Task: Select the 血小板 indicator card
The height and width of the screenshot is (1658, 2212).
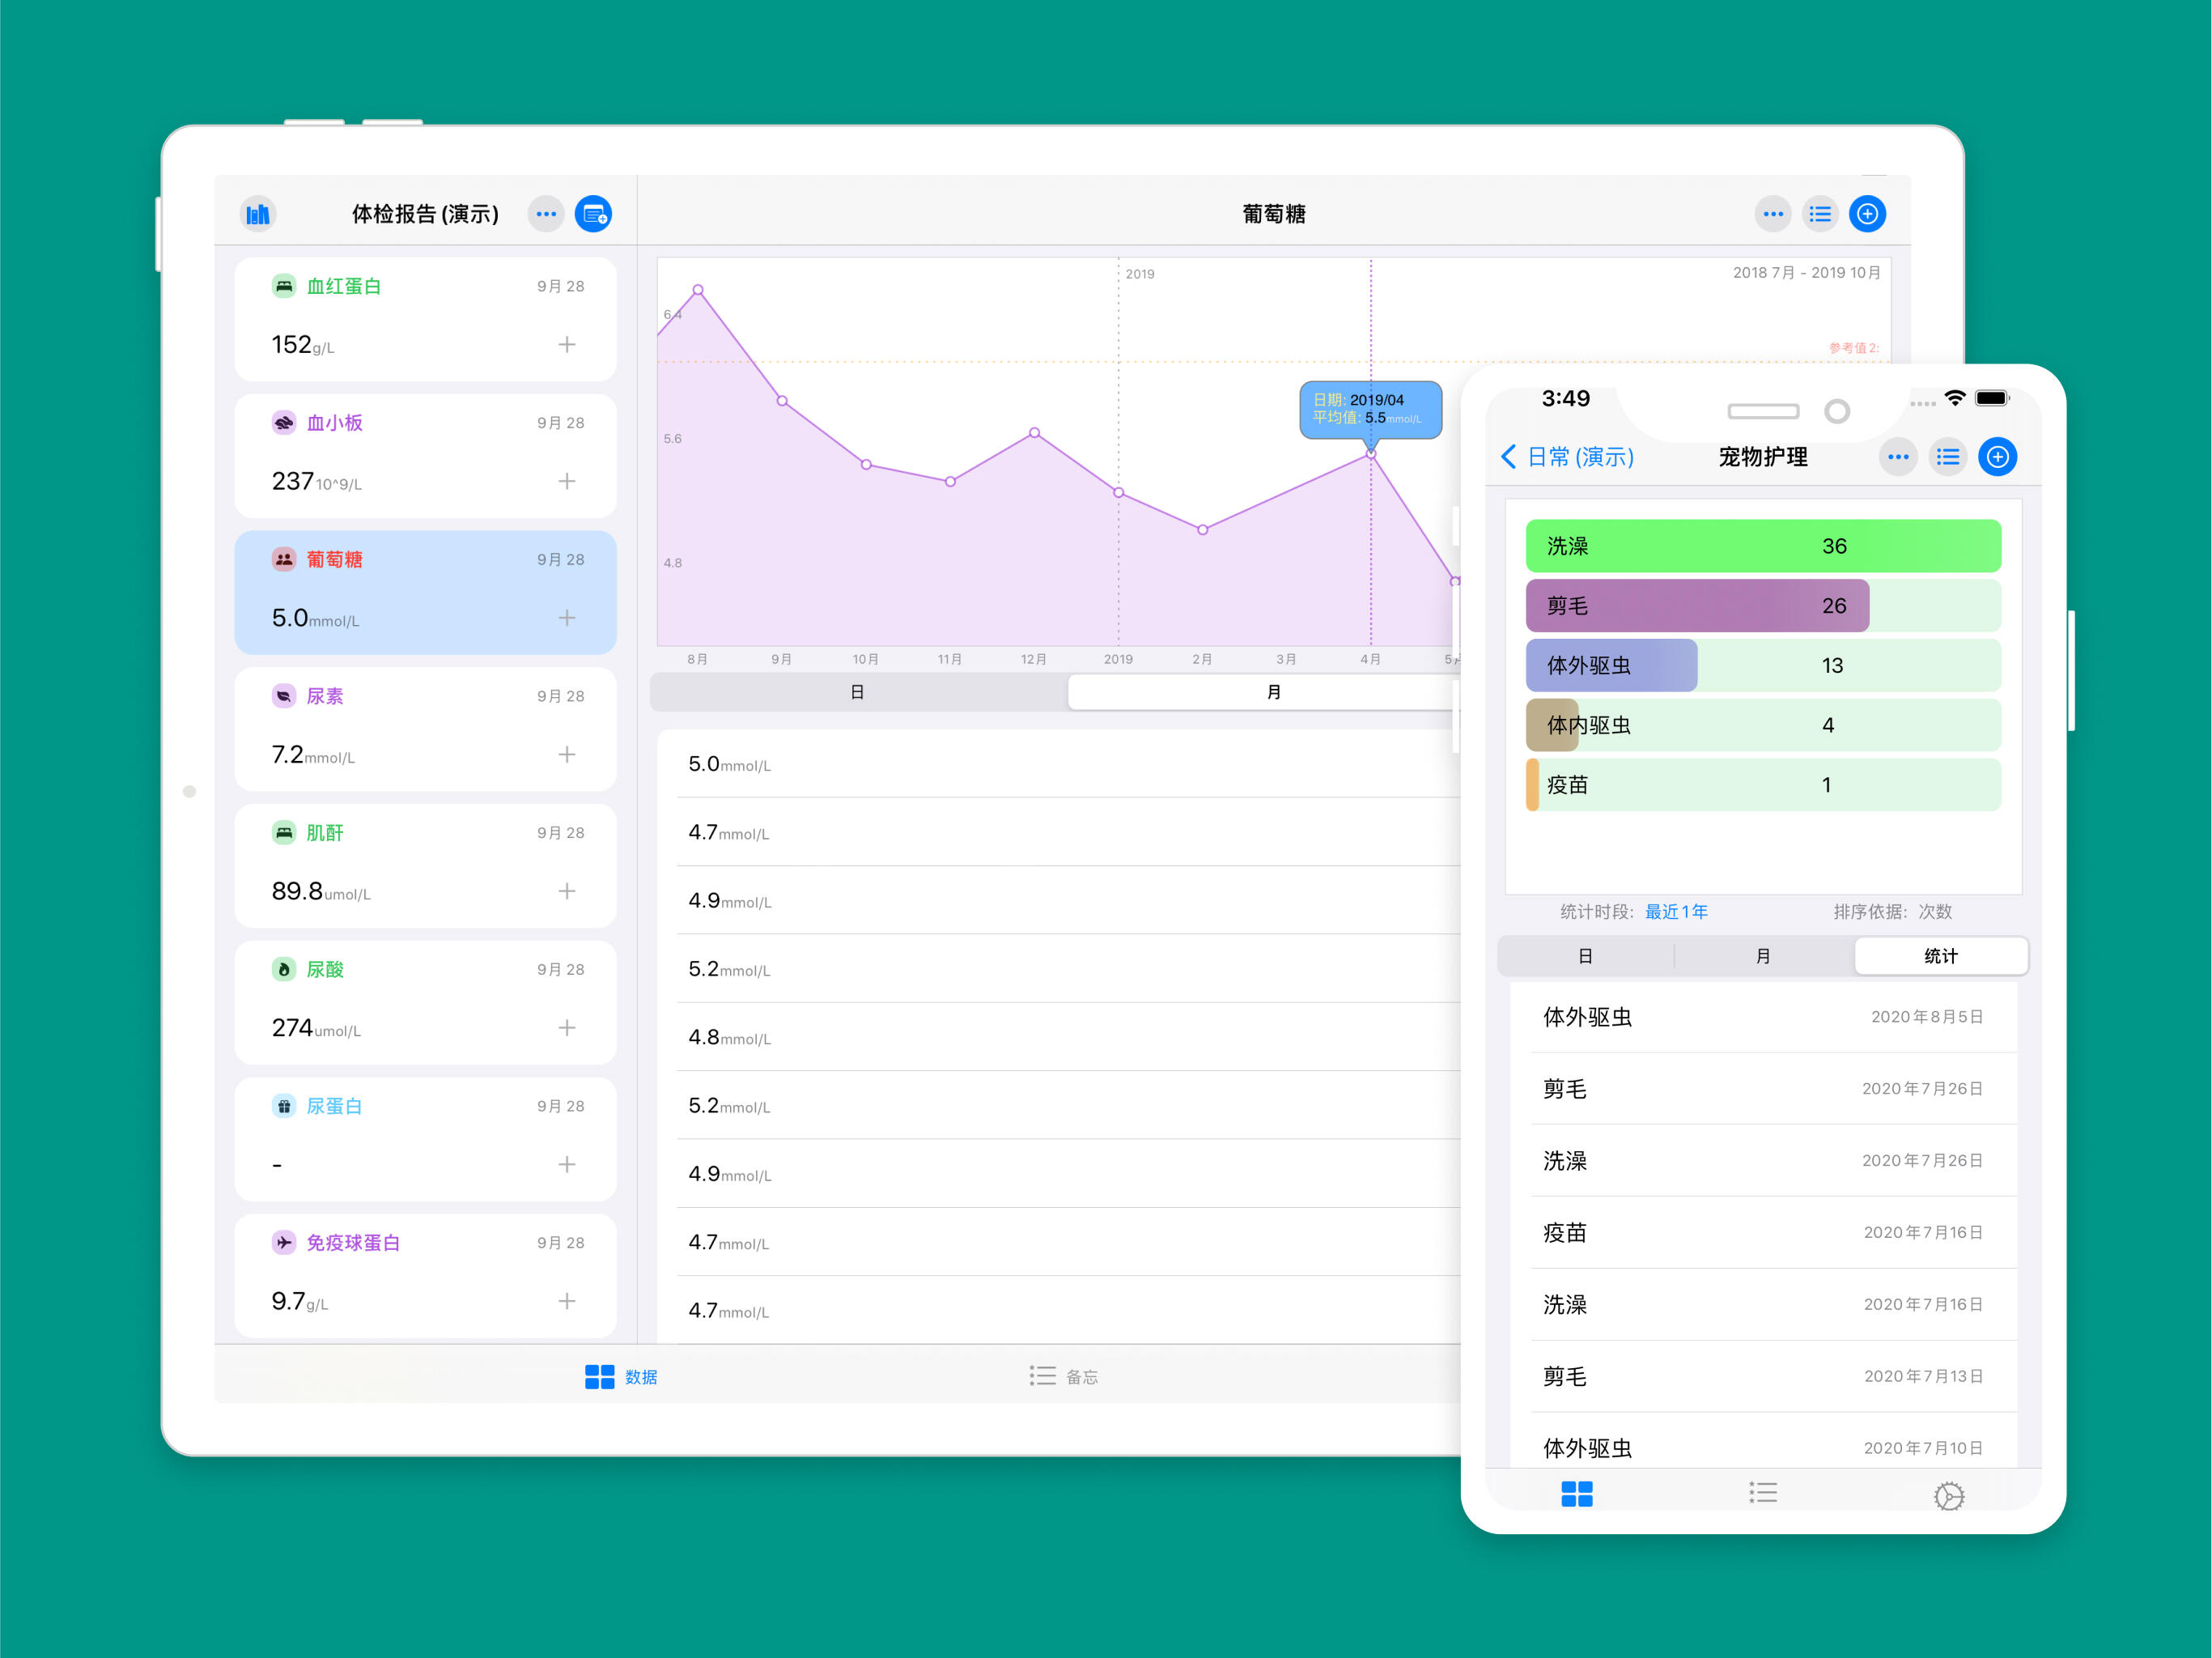Action: tap(425, 455)
